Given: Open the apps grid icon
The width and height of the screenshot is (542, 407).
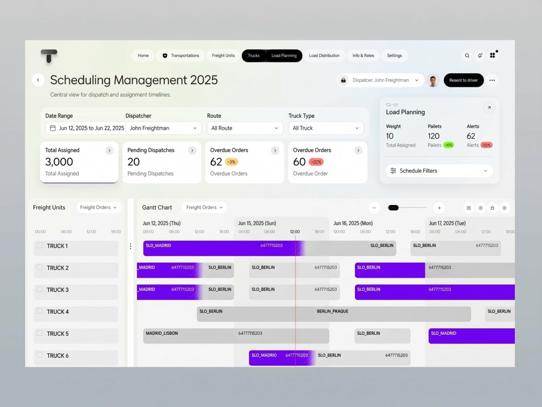Looking at the screenshot, I should pos(493,55).
